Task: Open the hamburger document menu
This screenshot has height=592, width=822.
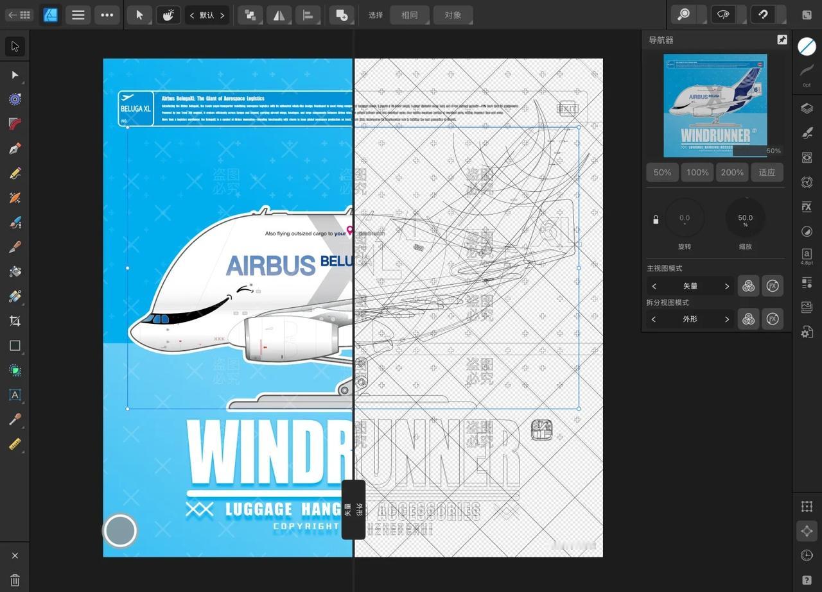Action: [x=78, y=15]
